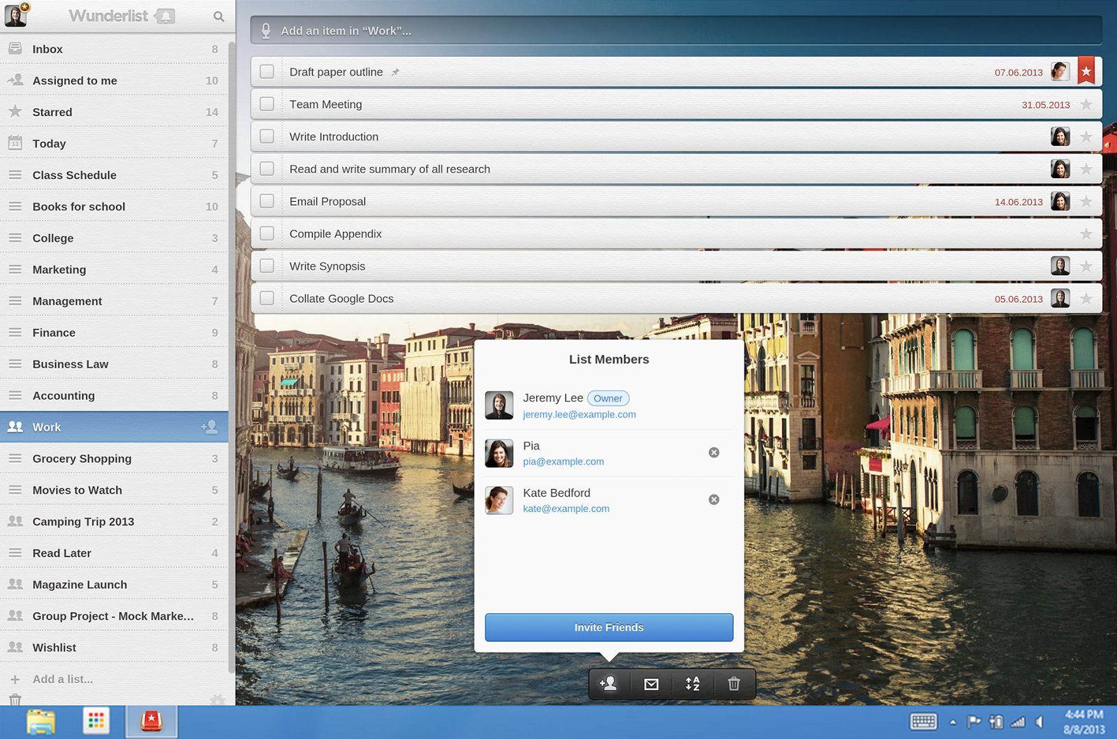
Task: Open the Inbox list
Action: click(x=47, y=49)
